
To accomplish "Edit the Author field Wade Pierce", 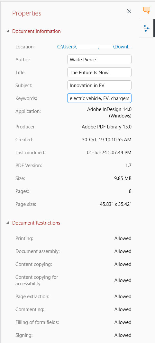I will (x=99, y=59).
